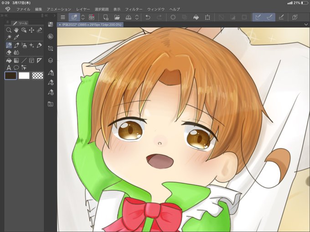Open the Clip Studio logo menu
This screenshot has width=310, height=232.
click(7, 9)
